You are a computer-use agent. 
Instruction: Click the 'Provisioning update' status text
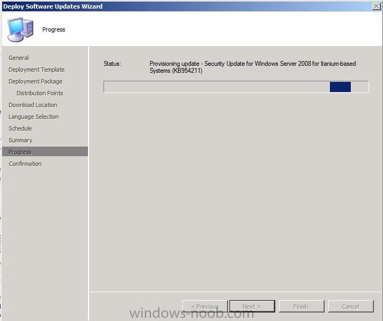click(x=253, y=67)
